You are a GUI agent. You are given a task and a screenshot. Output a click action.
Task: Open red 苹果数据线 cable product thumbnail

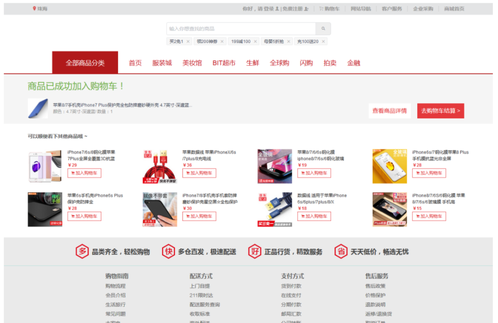160,166
